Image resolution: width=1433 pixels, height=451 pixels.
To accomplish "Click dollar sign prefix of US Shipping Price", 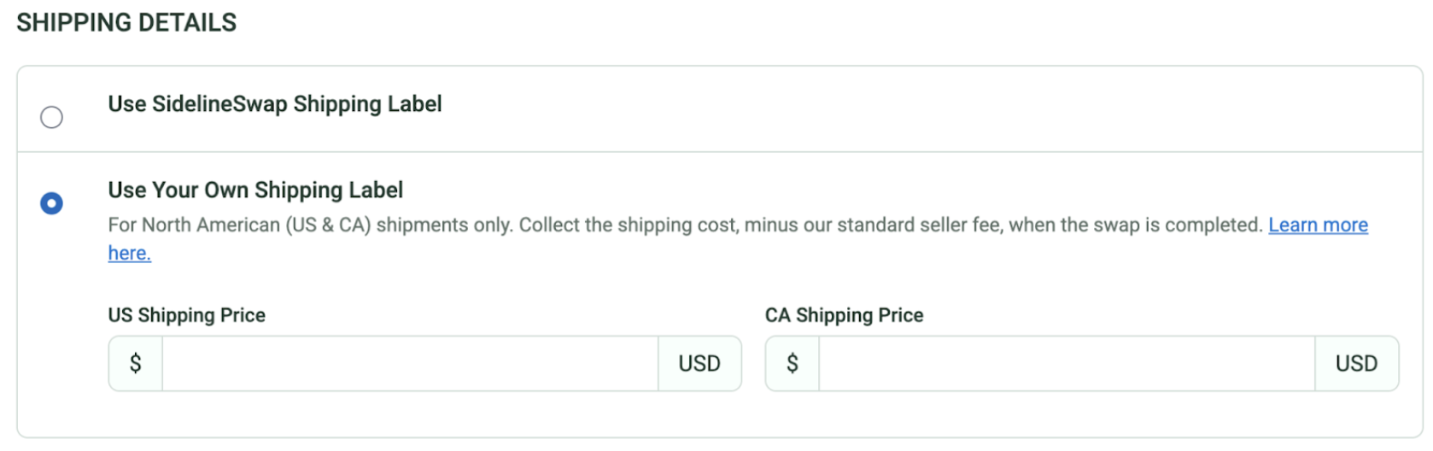I will [x=135, y=364].
